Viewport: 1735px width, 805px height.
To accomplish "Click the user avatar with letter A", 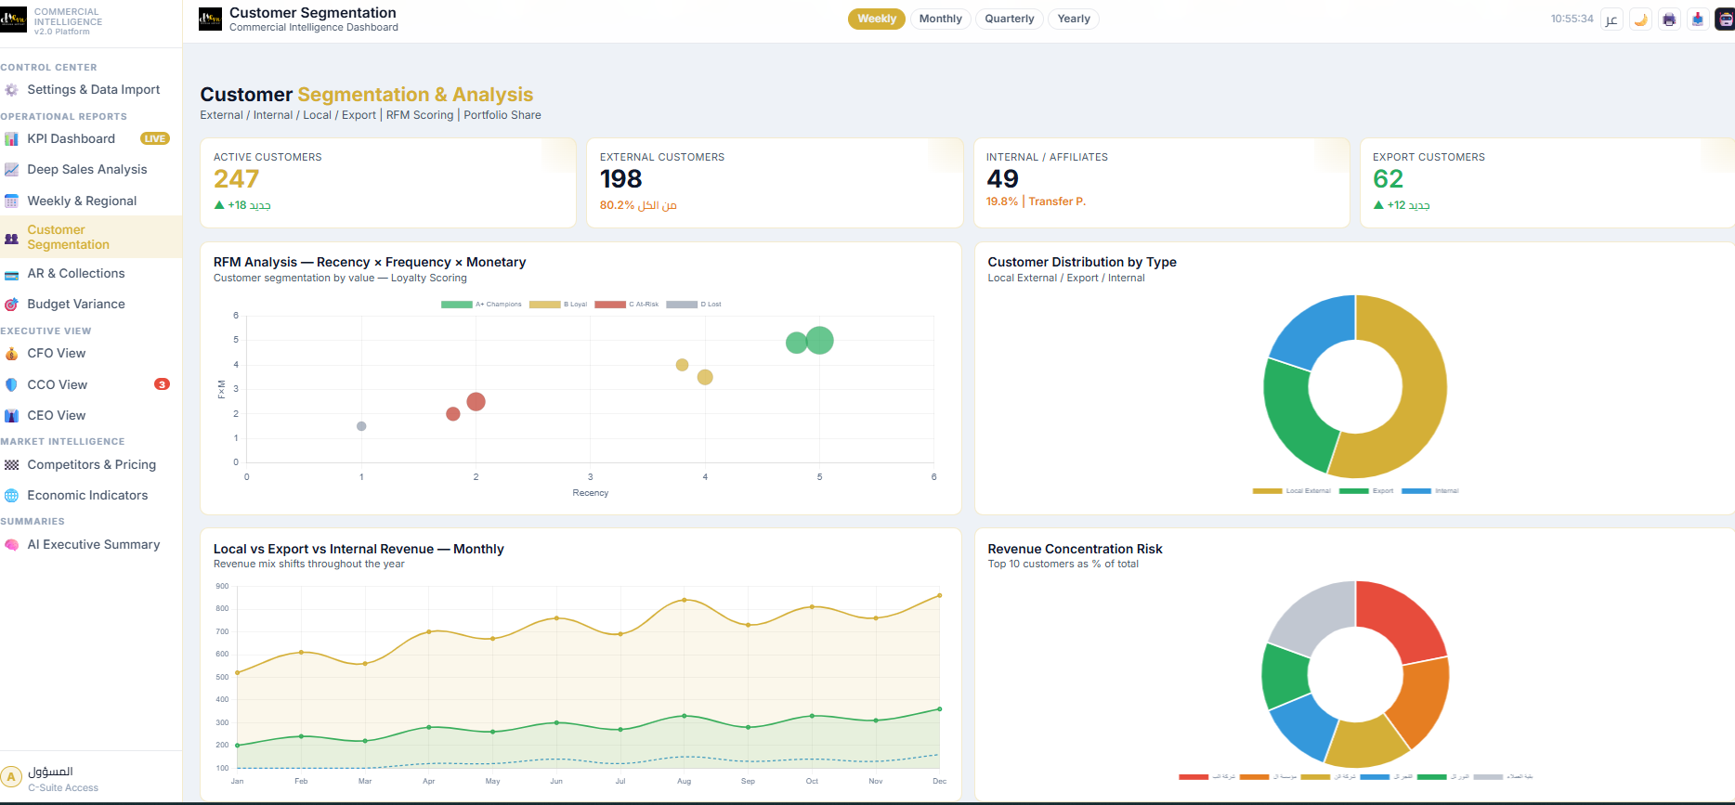I will point(11,777).
